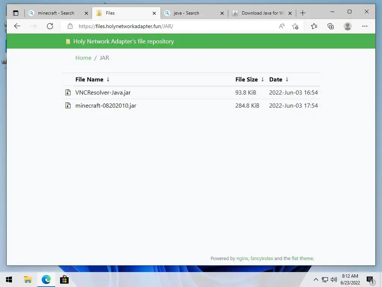The width and height of the screenshot is (382, 287).
Task: Open the fancyindex footer link
Action: click(x=262, y=259)
